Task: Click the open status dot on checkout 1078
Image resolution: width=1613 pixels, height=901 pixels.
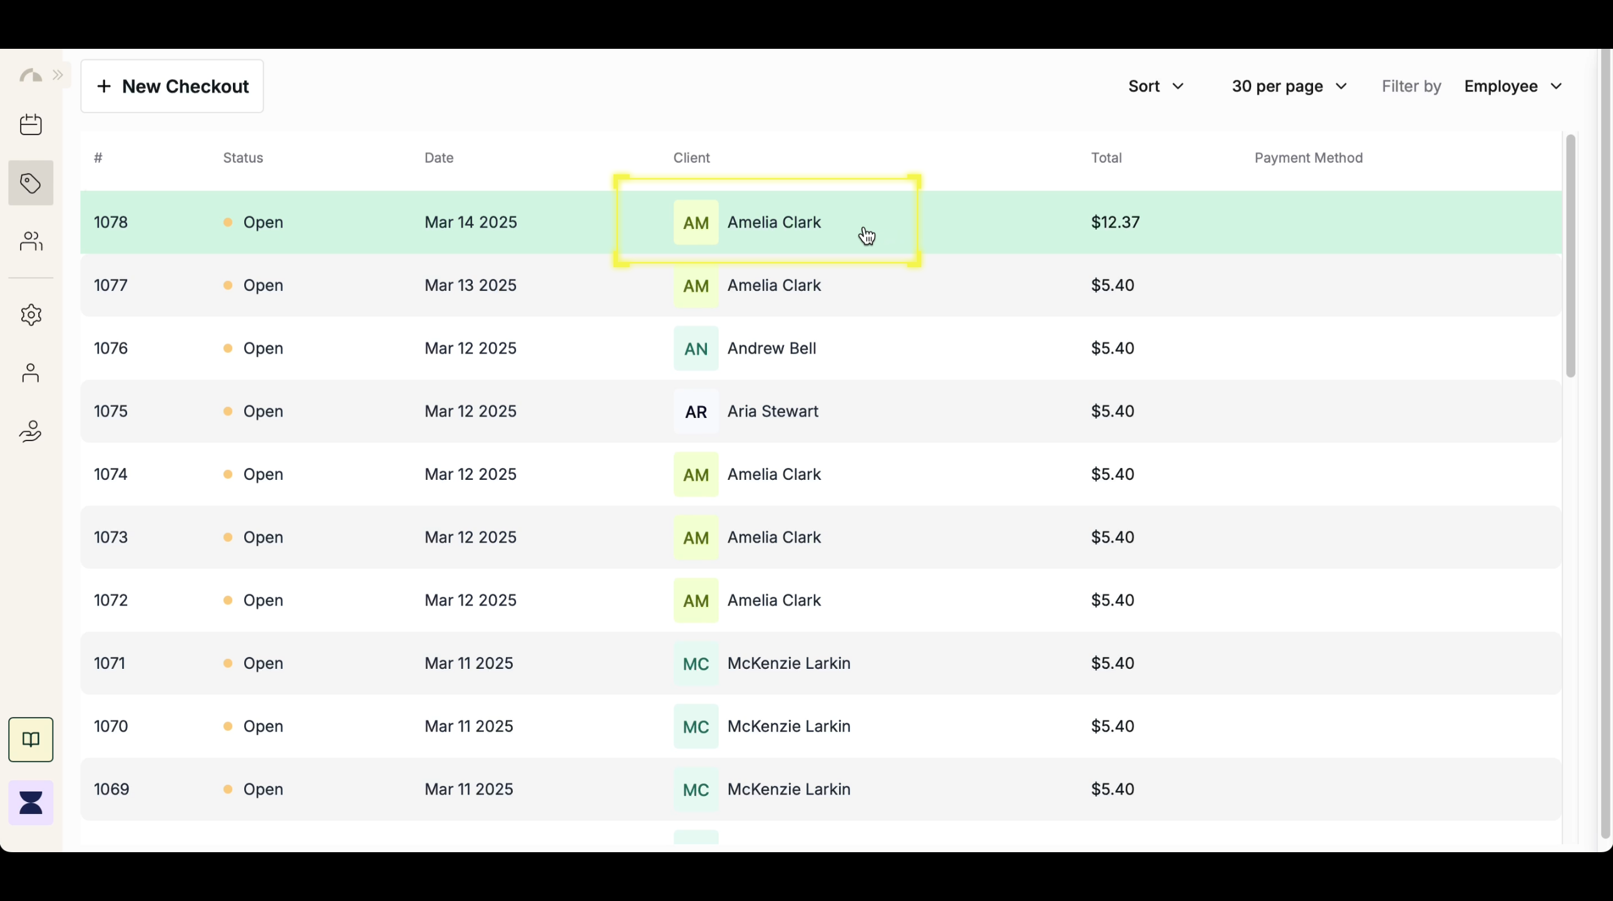Action: click(229, 222)
